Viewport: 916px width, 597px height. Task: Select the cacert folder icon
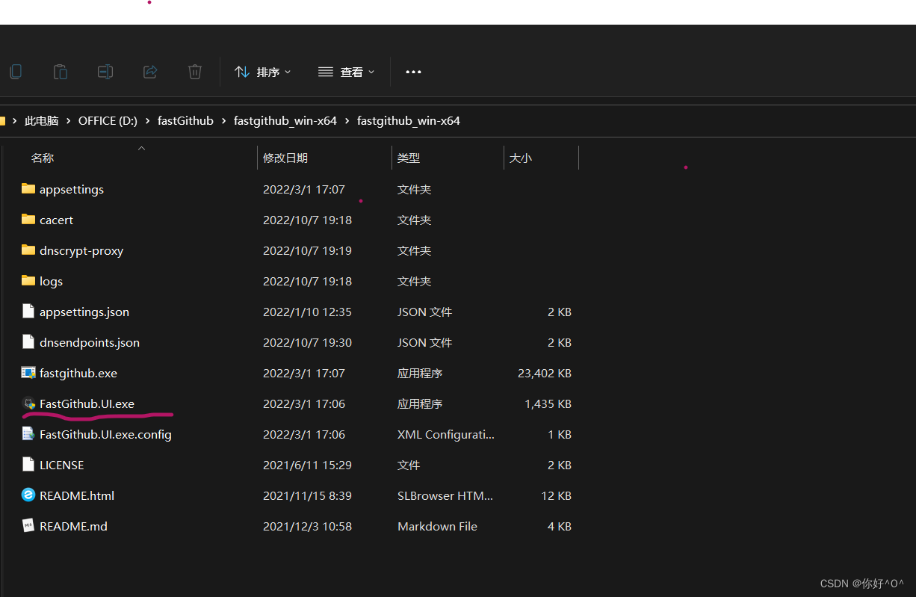pos(28,220)
